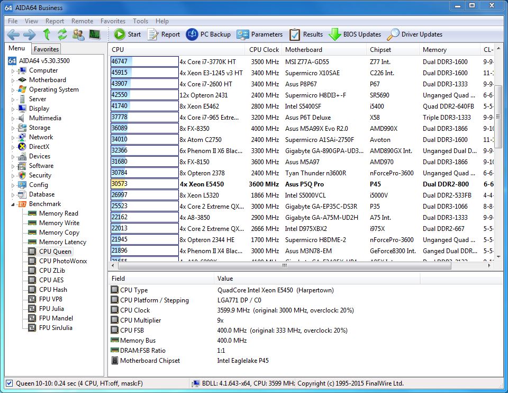This screenshot has height=393, width=508.
Task: Expand the Computer tree node
Action: tap(13, 70)
